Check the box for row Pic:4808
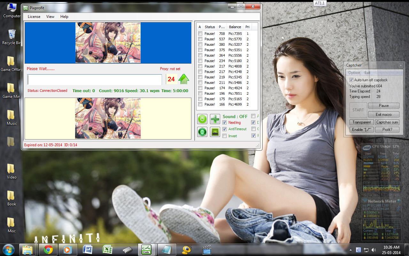 click(x=200, y=66)
